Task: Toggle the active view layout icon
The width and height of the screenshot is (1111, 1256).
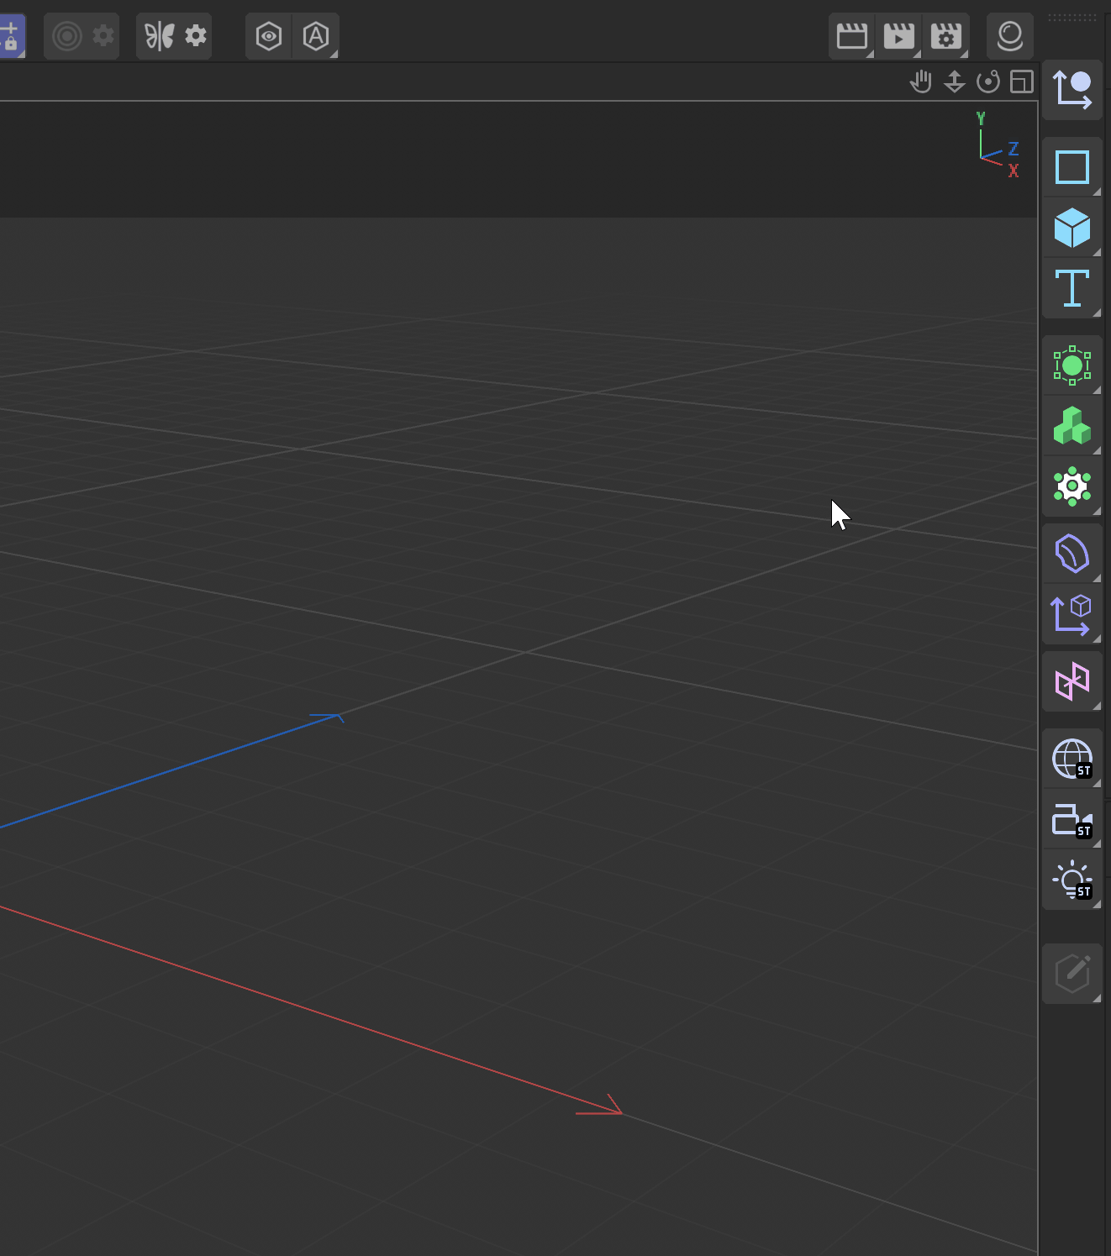Action: (x=1022, y=81)
